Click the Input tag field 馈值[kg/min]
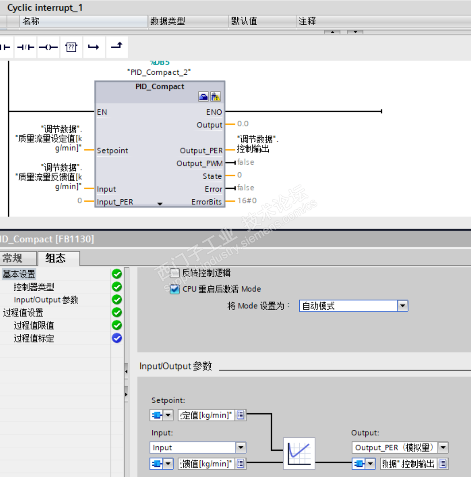 (206, 463)
